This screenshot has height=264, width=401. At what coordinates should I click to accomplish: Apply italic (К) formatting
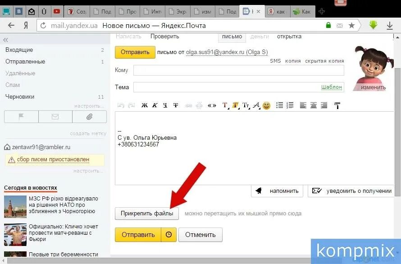pos(155,105)
